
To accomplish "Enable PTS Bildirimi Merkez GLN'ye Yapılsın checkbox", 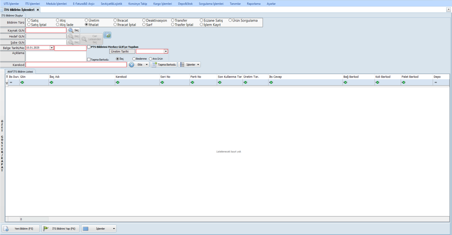I will point(89,47).
